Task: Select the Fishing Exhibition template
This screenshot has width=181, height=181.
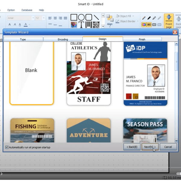Action: click(x=32, y=130)
